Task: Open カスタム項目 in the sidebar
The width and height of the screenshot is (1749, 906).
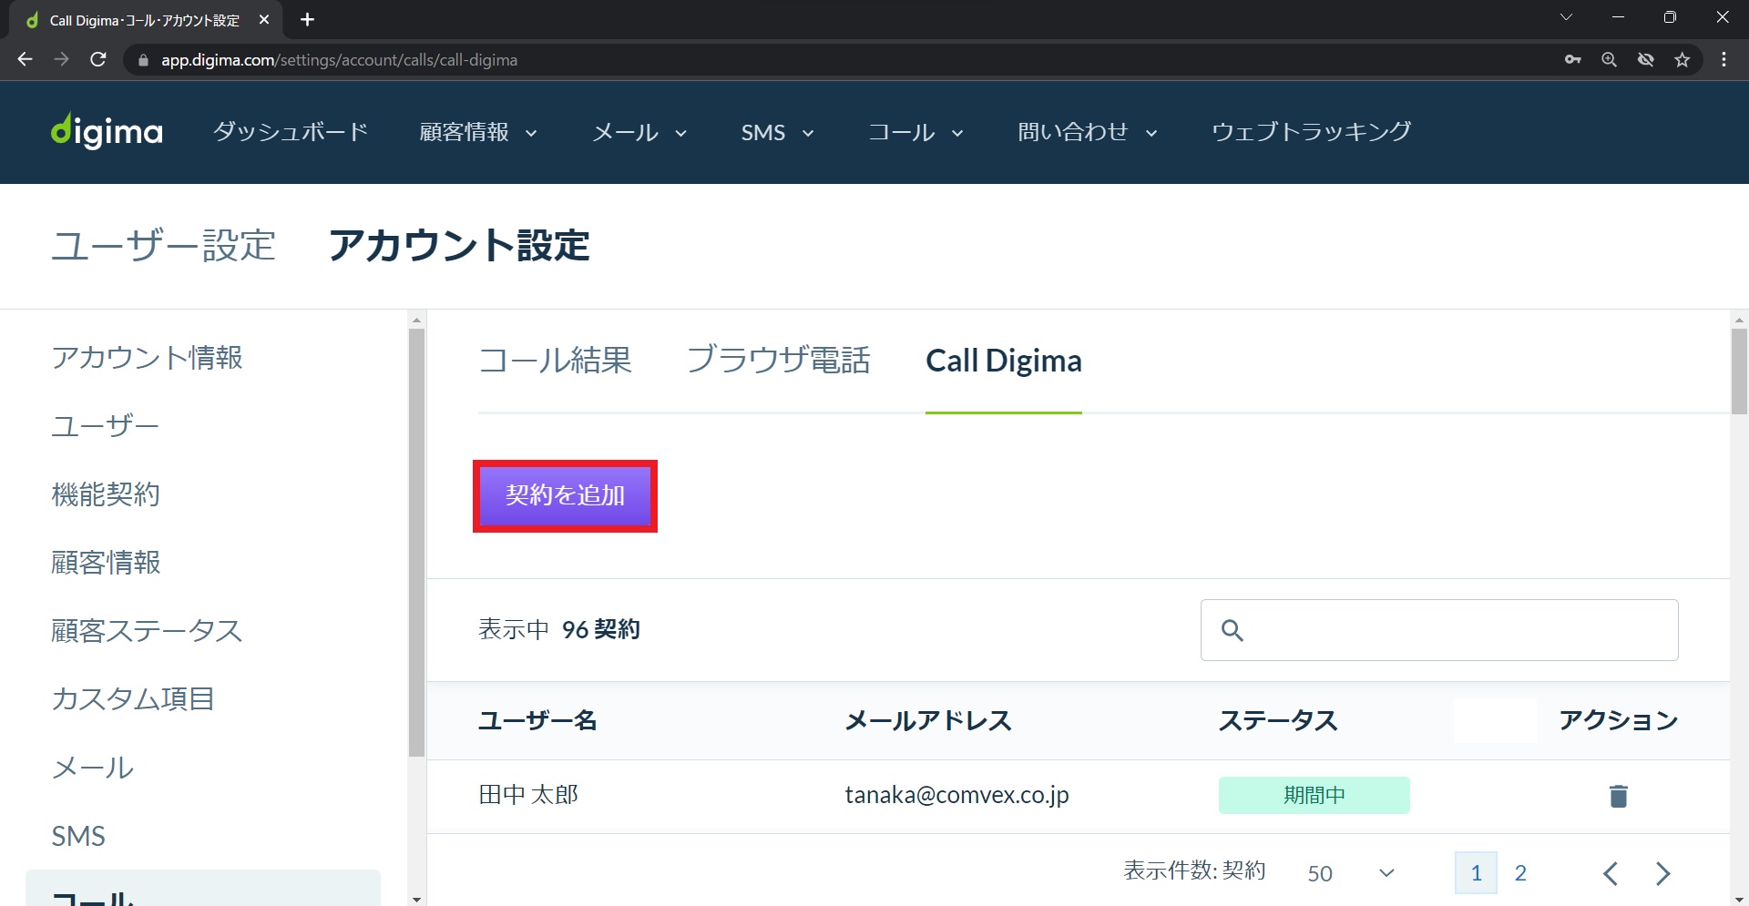Action: [x=133, y=699]
